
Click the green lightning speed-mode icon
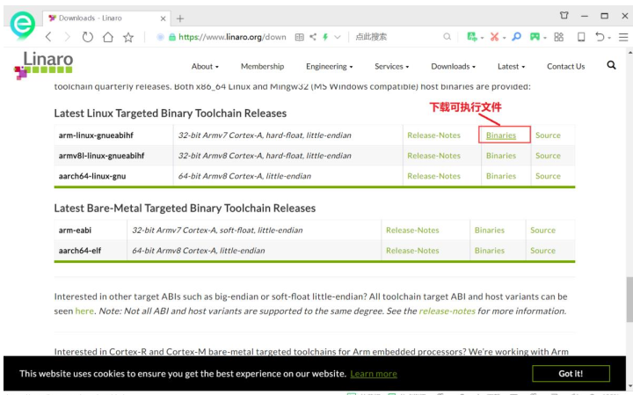point(325,37)
